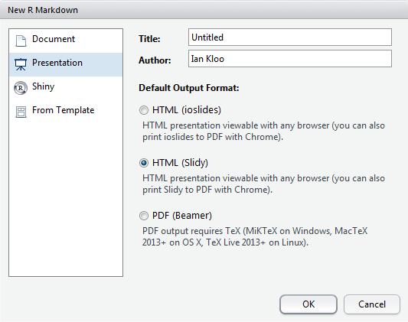
Task: Choose the Shiny entry in the list
Action: (66, 88)
